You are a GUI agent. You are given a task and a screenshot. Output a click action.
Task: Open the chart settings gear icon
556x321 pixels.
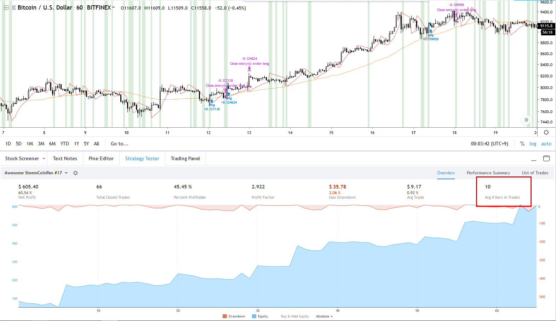coord(546,133)
